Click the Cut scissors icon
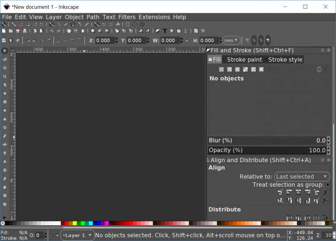Image resolution: width=336 pixels, height=241 pixels. (76, 31)
